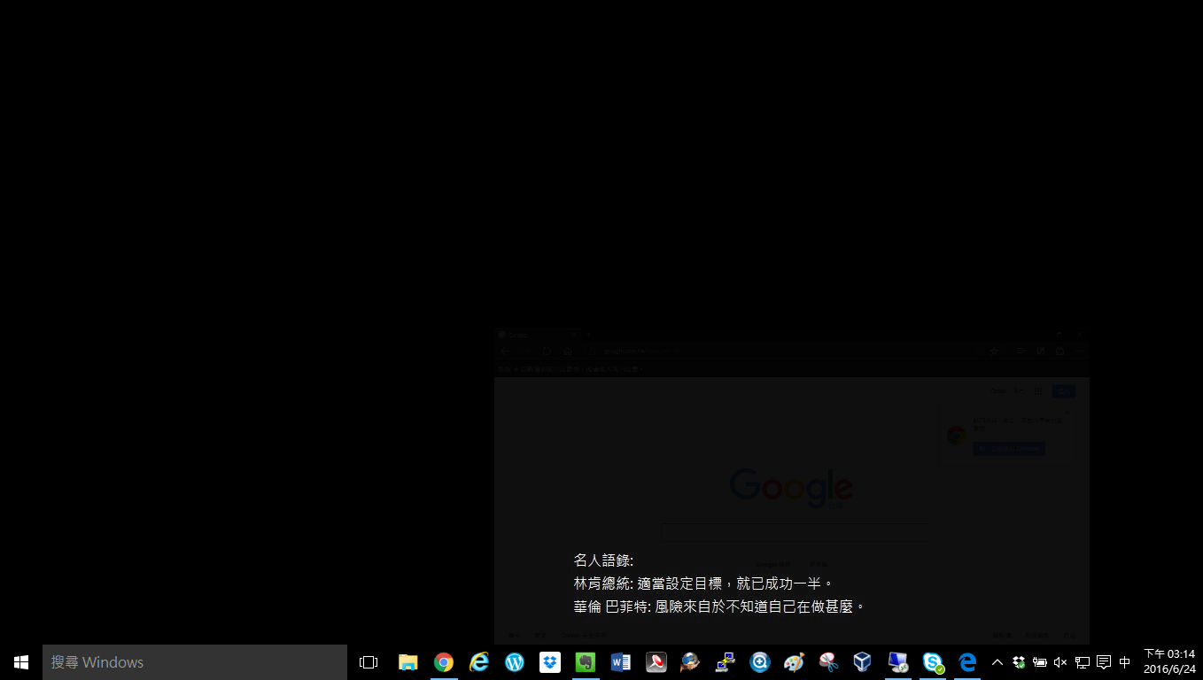Launch Evernote from the taskbar

[x=585, y=662]
